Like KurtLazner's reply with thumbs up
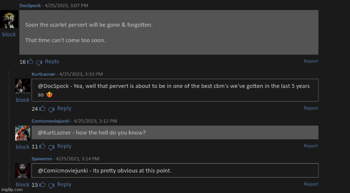The image size is (350, 193). coord(43,109)
